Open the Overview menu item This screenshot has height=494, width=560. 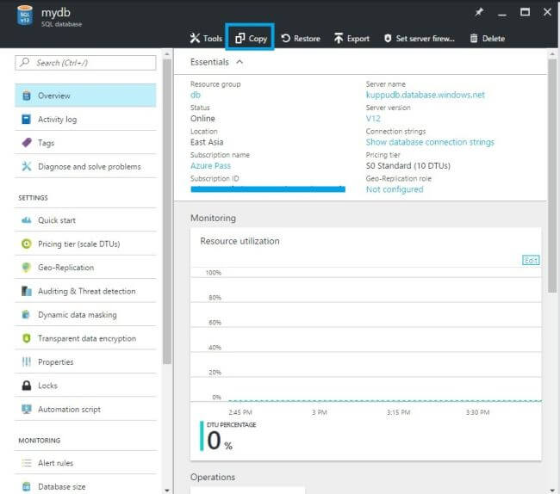(x=85, y=96)
